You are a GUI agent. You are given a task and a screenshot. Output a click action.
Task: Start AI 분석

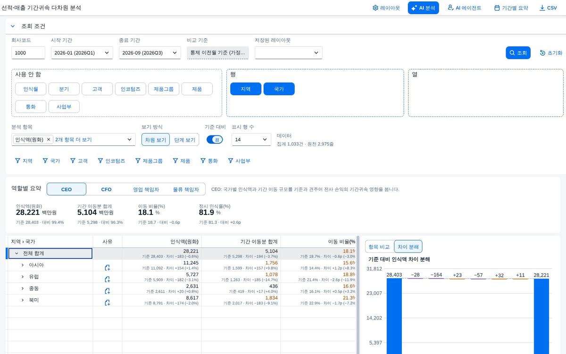click(x=424, y=8)
